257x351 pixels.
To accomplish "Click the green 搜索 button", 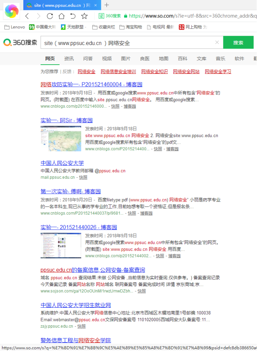I will (x=238, y=42).
